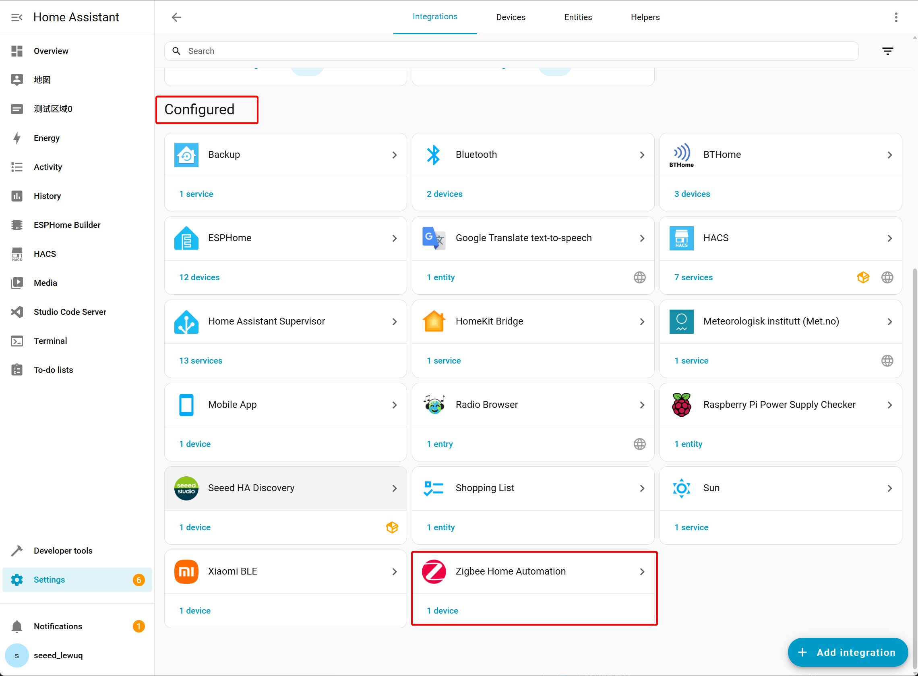Open the Sun integration chevron
The height and width of the screenshot is (676, 918).
889,488
